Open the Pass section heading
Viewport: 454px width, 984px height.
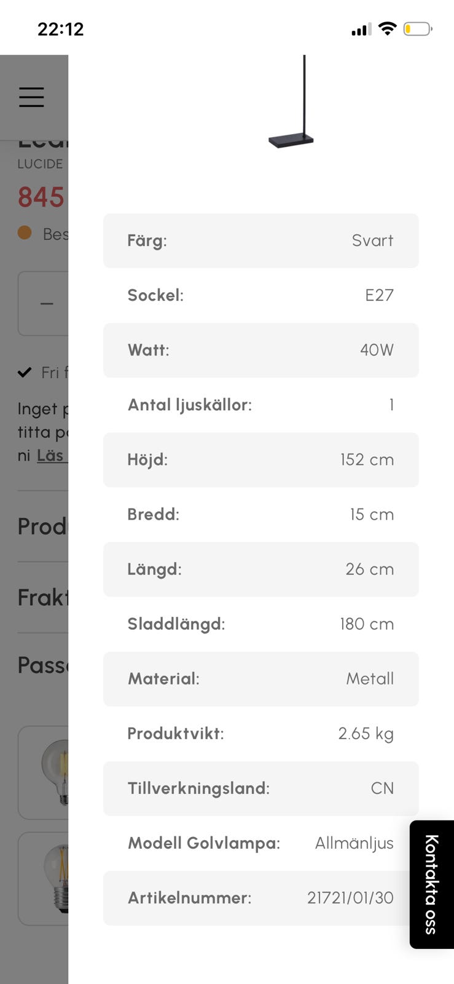pyautogui.click(x=42, y=665)
